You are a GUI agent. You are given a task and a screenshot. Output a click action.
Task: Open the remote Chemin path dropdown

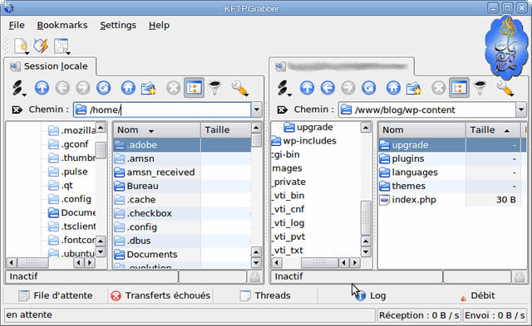(521, 109)
